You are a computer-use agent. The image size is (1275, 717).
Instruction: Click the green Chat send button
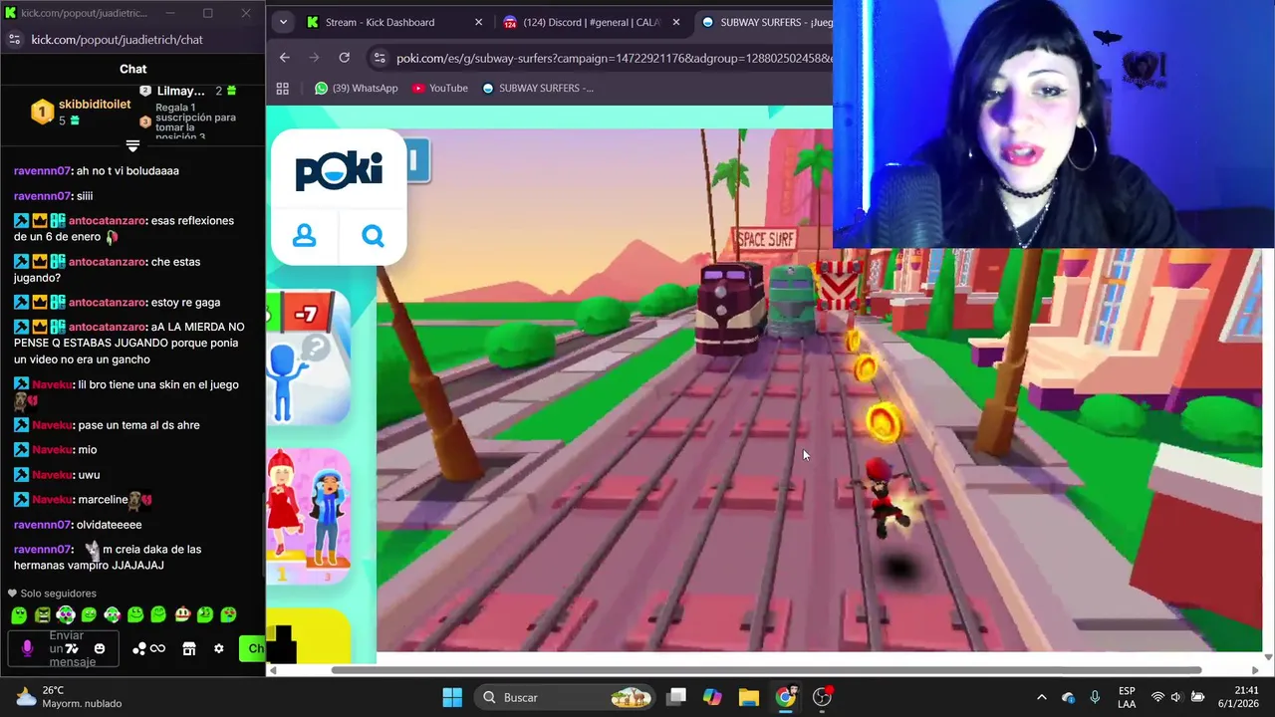(x=252, y=648)
